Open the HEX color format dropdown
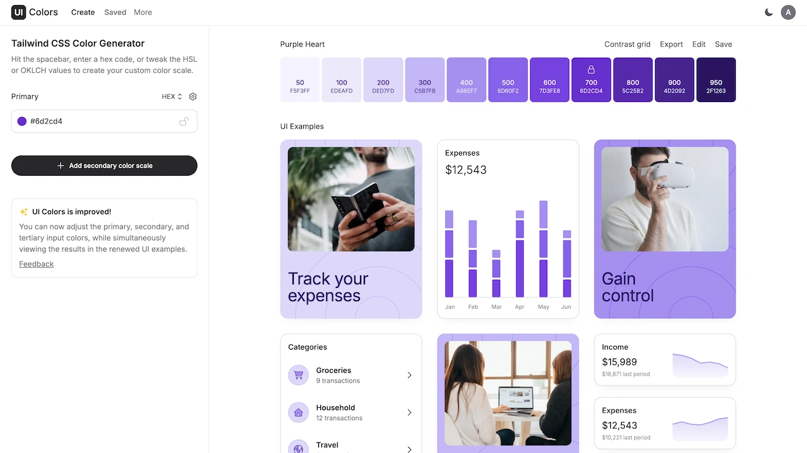807x453 pixels. pos(171,96)
